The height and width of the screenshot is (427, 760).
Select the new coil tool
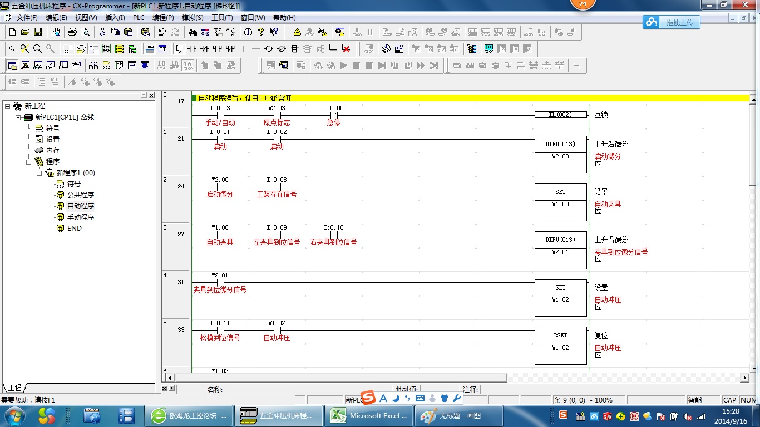coord(269,49)
